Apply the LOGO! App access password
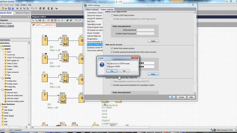Screen dimensions: 237x133 click(x=153, y=41)
